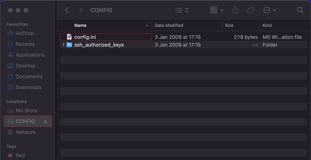The width and height of the screenshot is (311, 160).
Task: Click the Tags section heading
Action: click(x=11, y=146)
